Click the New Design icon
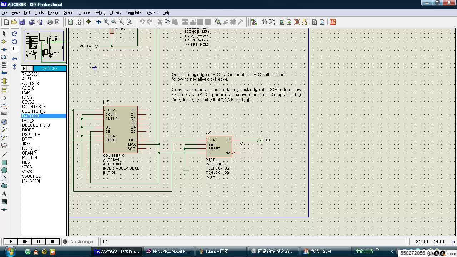Viewport: 457px width, 257px height. tap(6, 22)
